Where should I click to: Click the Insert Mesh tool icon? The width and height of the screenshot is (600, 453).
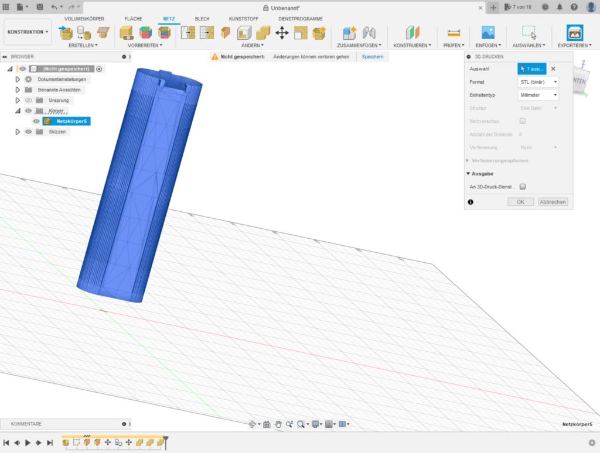66,33
